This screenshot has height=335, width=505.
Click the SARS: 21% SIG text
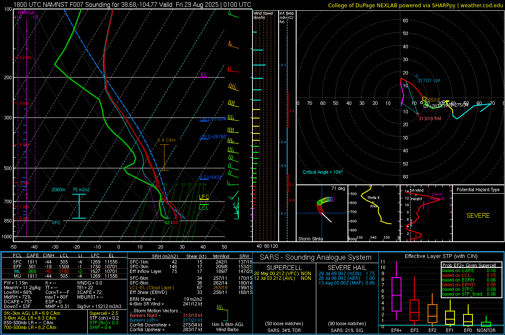347,330
